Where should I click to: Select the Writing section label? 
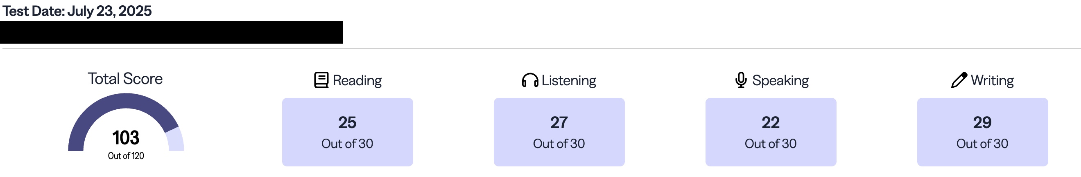coord(992,80)
